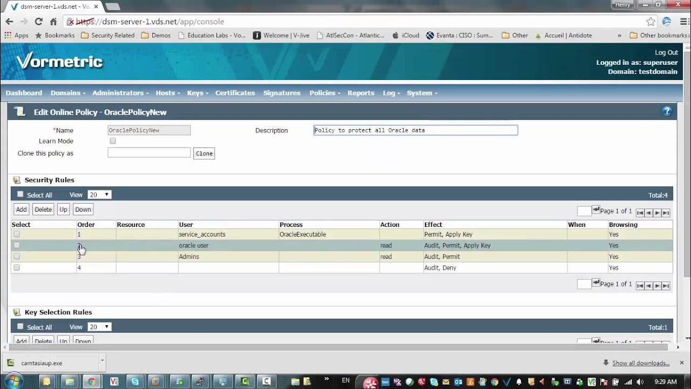Click the browser home icon
691x389 pixels.
click(x=53, y=22)
